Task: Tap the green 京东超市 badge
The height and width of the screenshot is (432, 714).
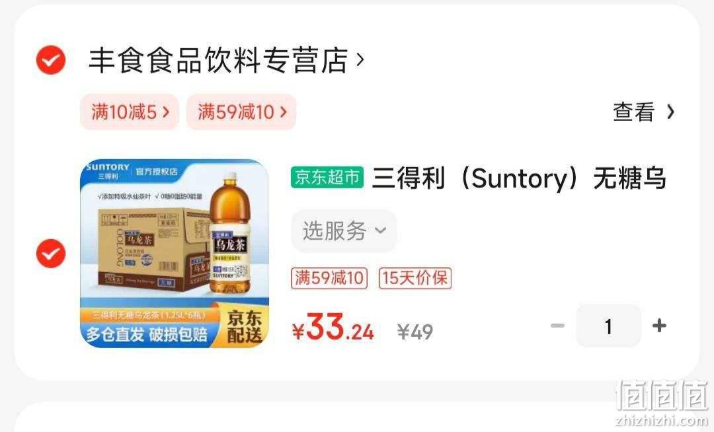Action: (x=327, y=177)
